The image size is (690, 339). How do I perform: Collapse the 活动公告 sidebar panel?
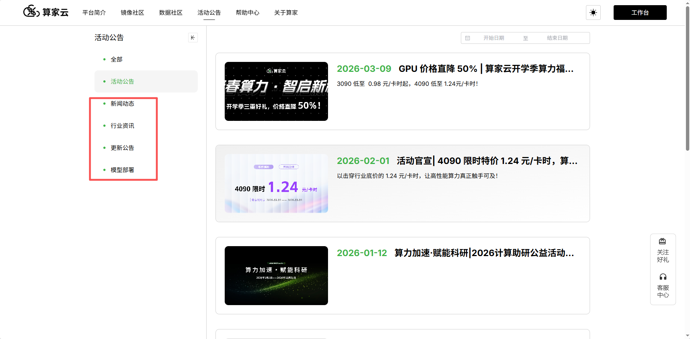point(193,38)
